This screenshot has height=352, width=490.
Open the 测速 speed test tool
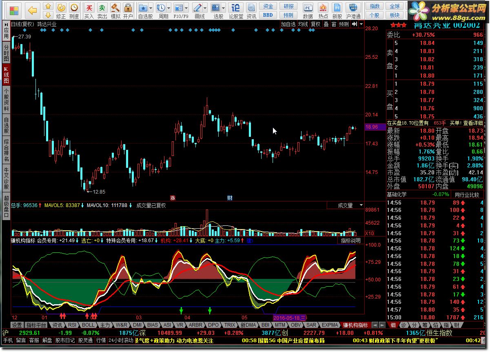(x=74, y=11)
